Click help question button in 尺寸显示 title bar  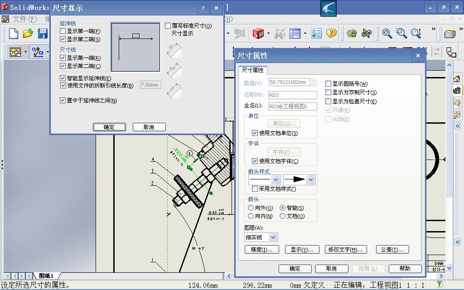pyautogui.click(x=203, y=8)
